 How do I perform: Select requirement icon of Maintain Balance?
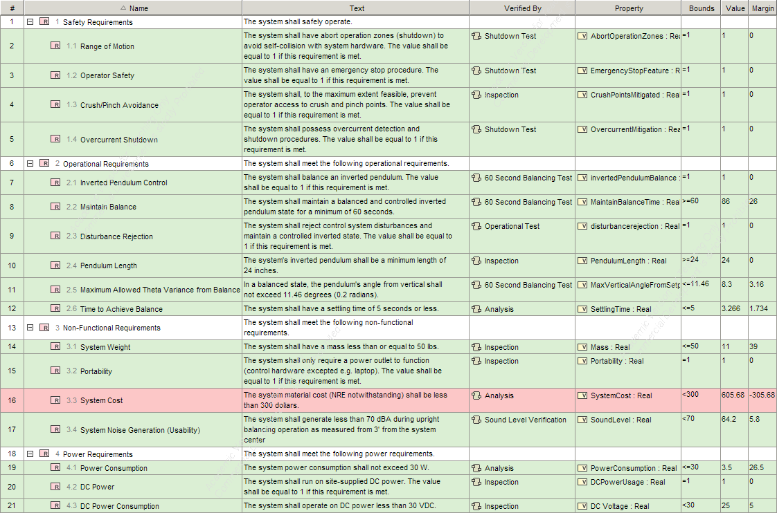[55, 207]
